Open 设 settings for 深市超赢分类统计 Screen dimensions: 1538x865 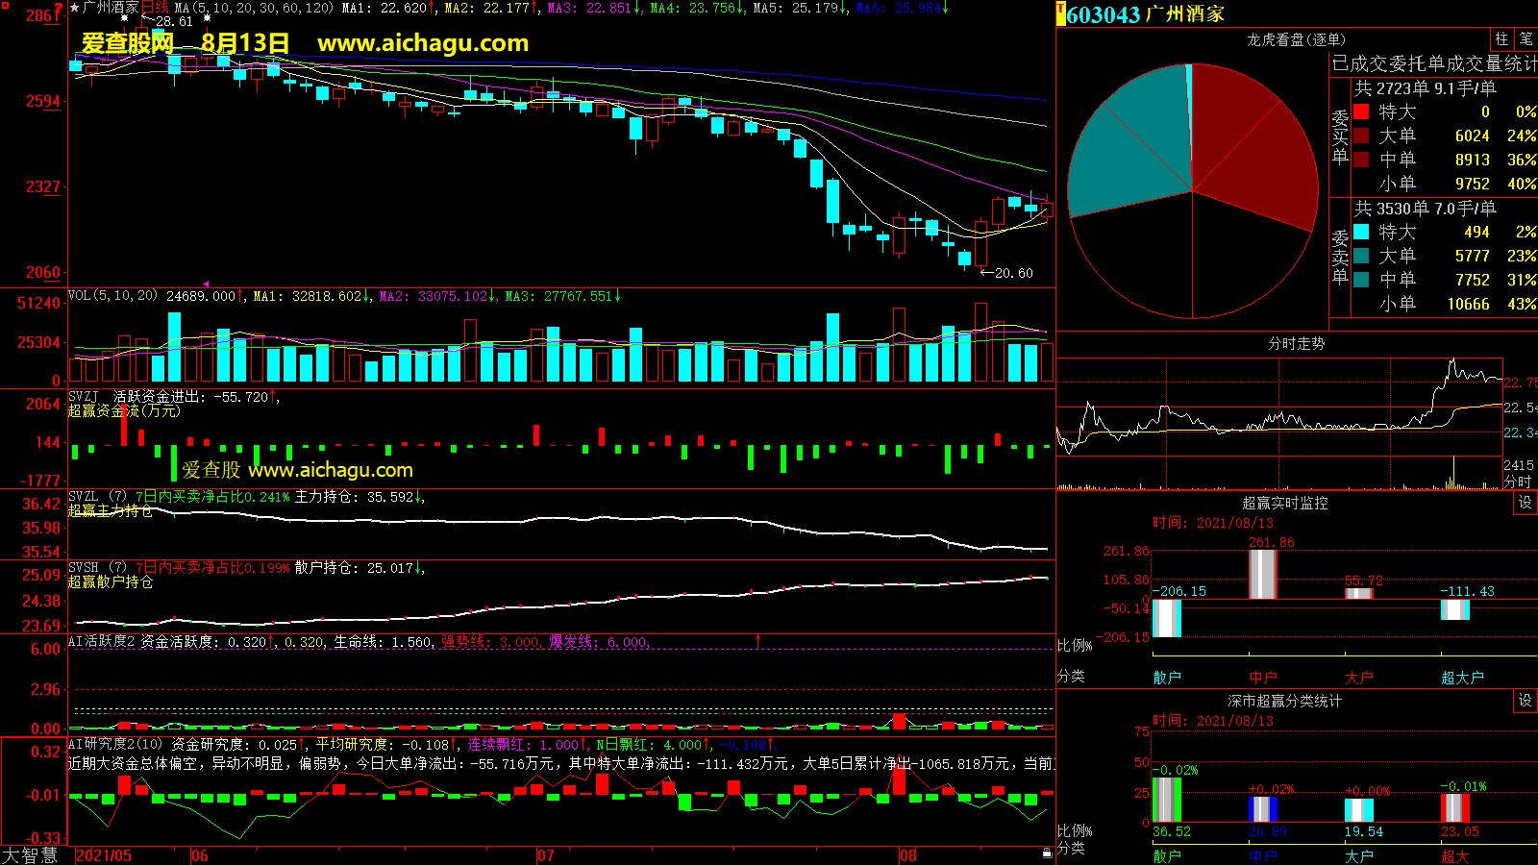point(1525,701)
